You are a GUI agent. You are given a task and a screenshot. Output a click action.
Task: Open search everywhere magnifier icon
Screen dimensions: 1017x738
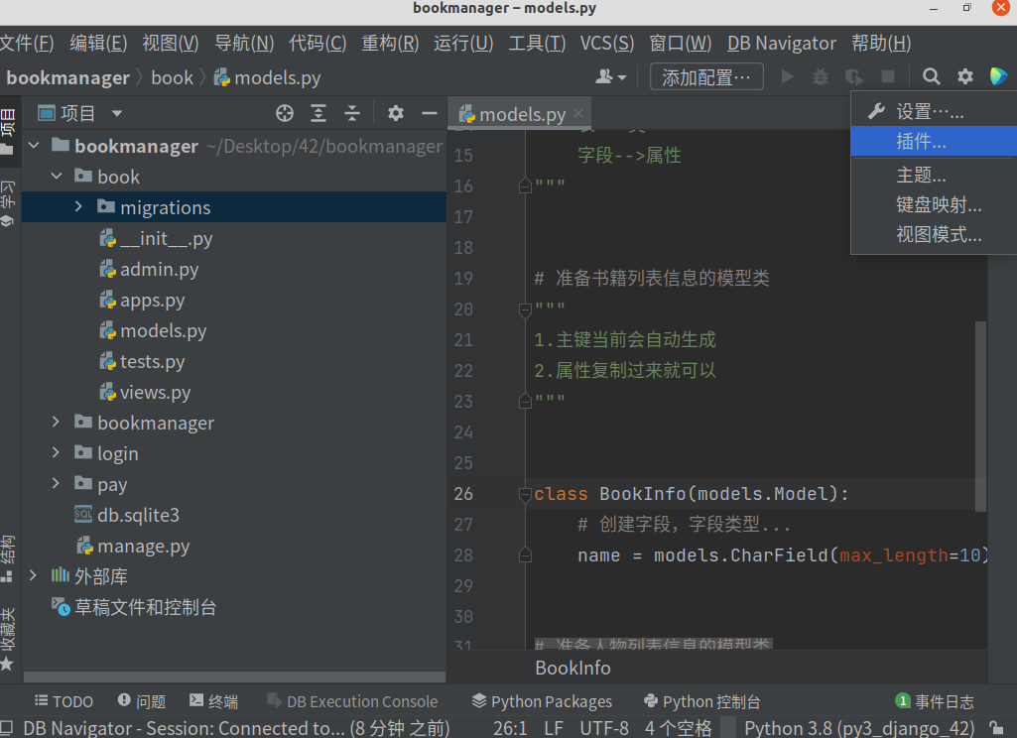[930, 77]
